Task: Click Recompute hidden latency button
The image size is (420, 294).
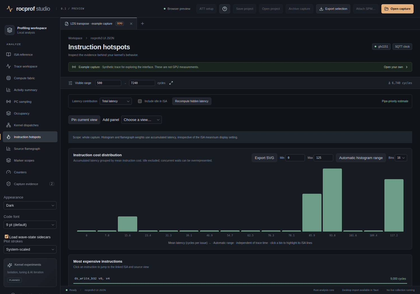Action: [192, 101]
